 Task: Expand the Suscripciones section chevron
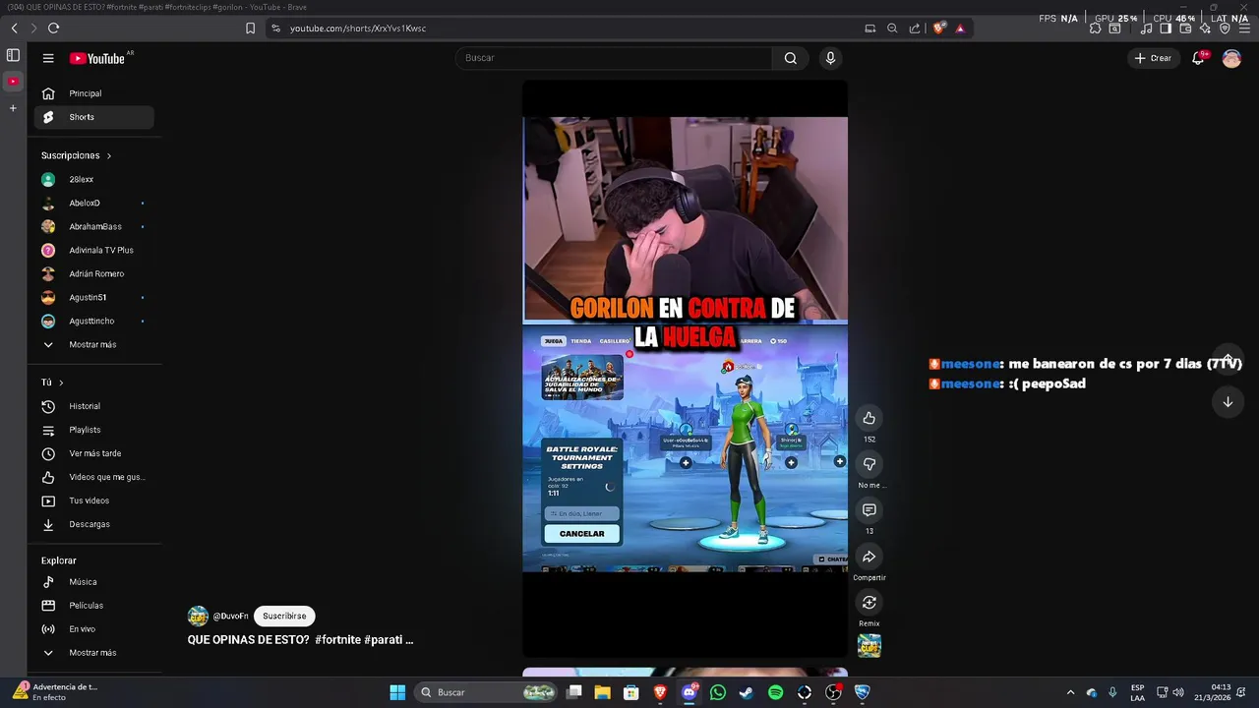click(109, 155)
